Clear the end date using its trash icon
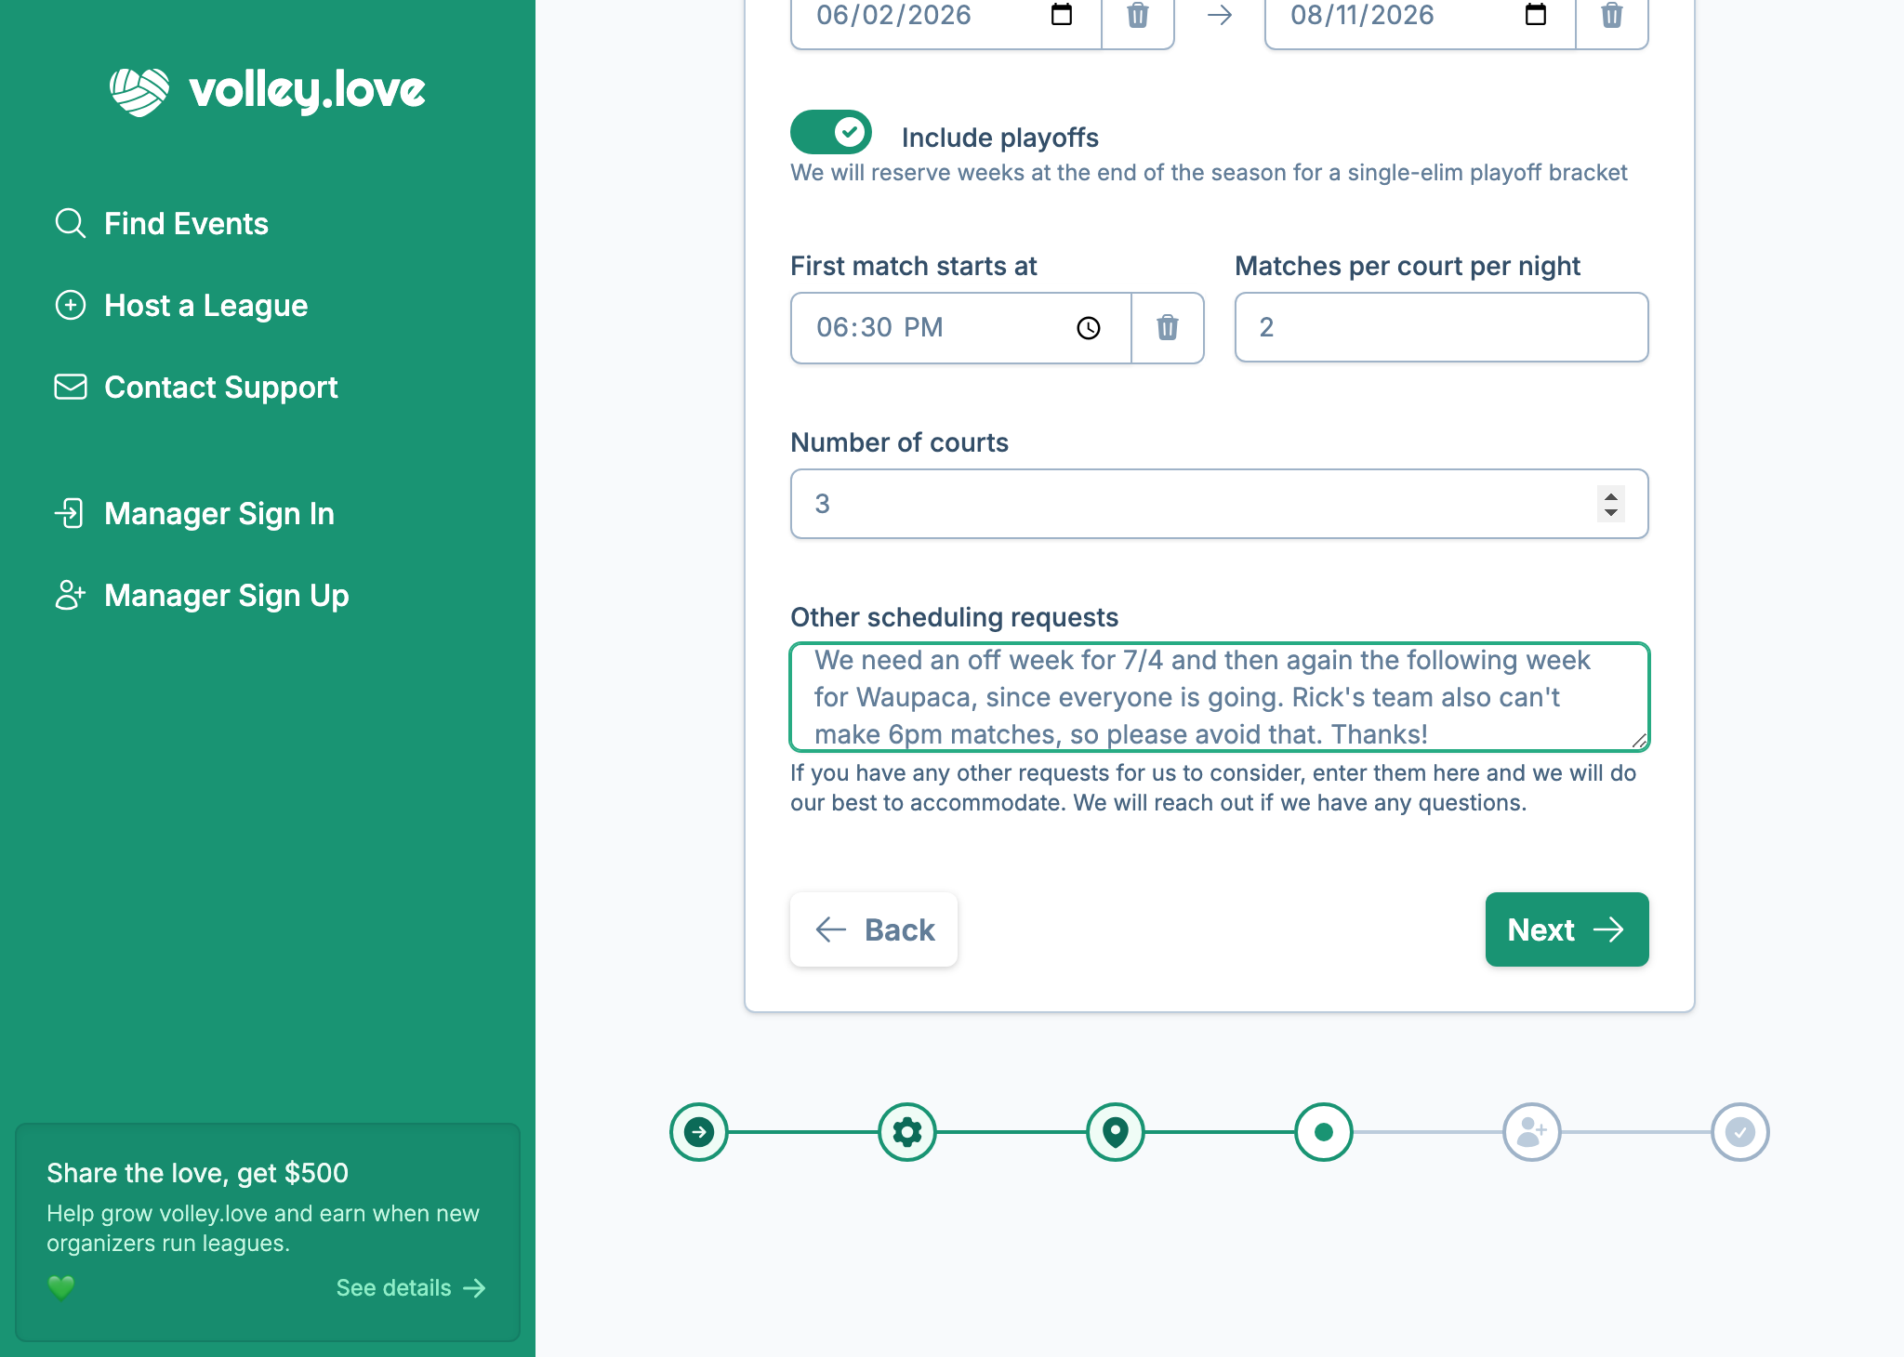This screenshot has height=1357, width=1904. (1612, 14)
